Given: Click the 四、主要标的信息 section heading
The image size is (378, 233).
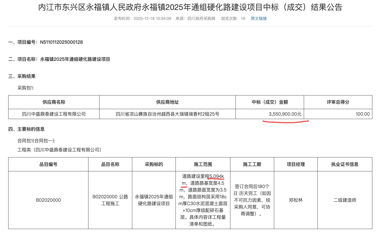Looking at the screenshot, I should [26, 129].
